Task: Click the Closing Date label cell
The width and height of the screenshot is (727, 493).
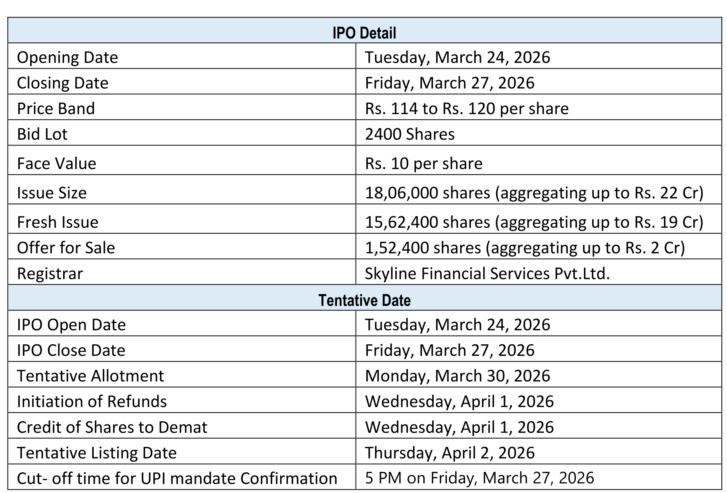Action: click(63, 83)
